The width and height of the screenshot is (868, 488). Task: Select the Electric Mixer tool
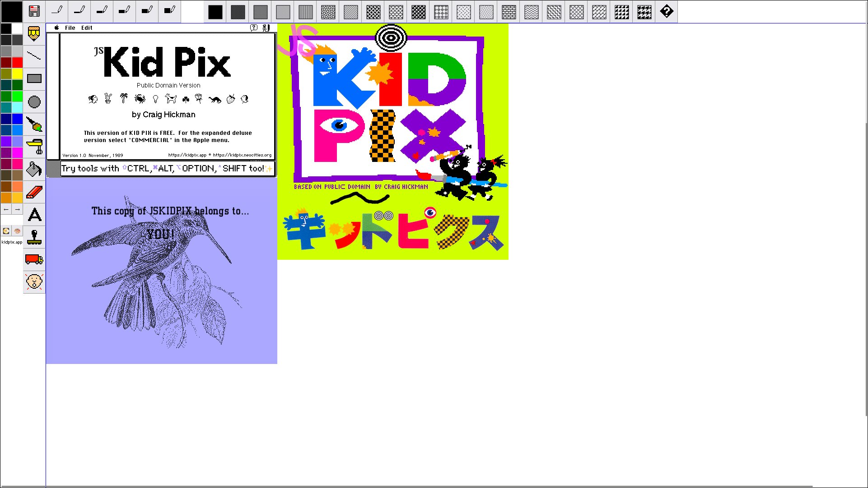(x=34, y=147)
